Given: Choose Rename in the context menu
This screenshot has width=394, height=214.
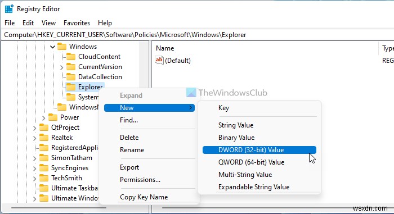Looking at the screenshot, I should click(x=149, y=150).
